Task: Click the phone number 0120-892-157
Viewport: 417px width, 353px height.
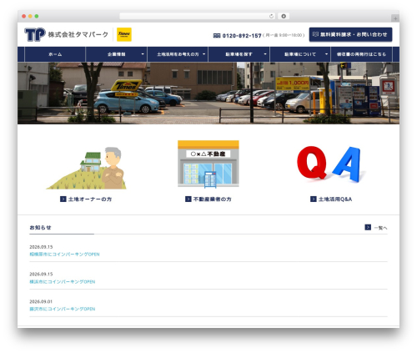Action: coord(242,36)
